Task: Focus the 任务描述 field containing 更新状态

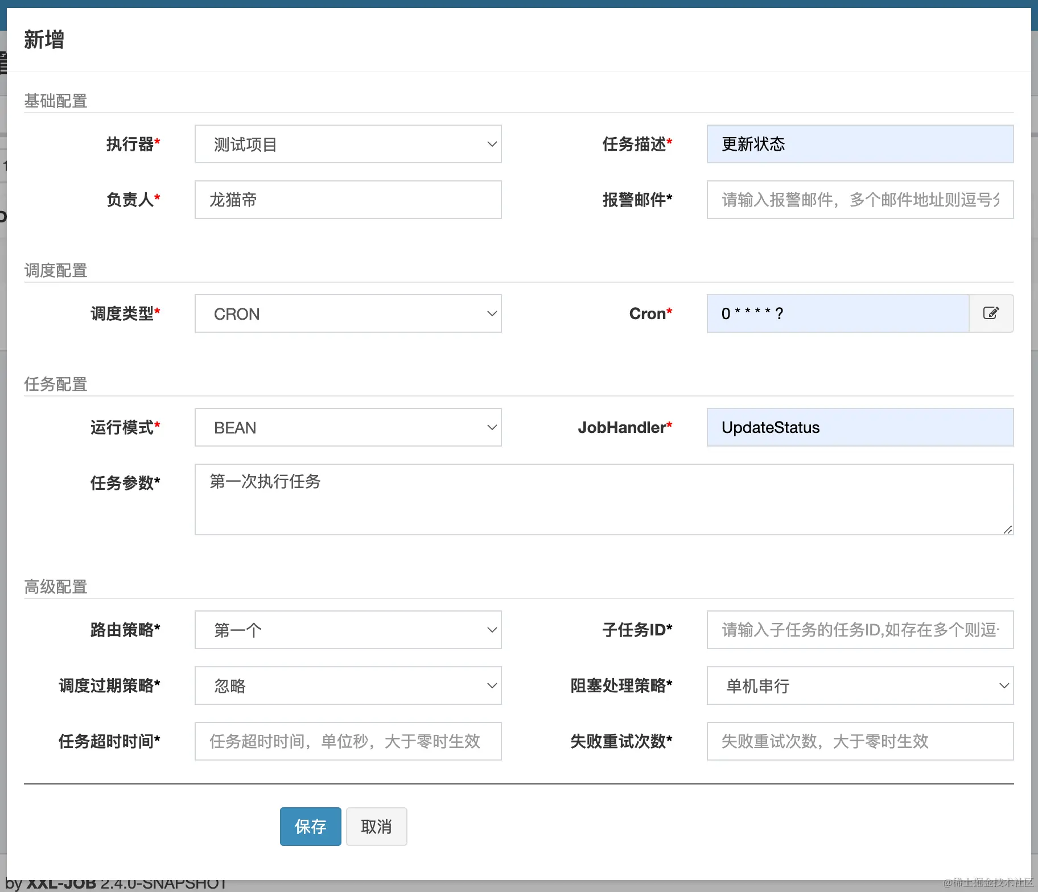Action: click(x=860, y=144)
